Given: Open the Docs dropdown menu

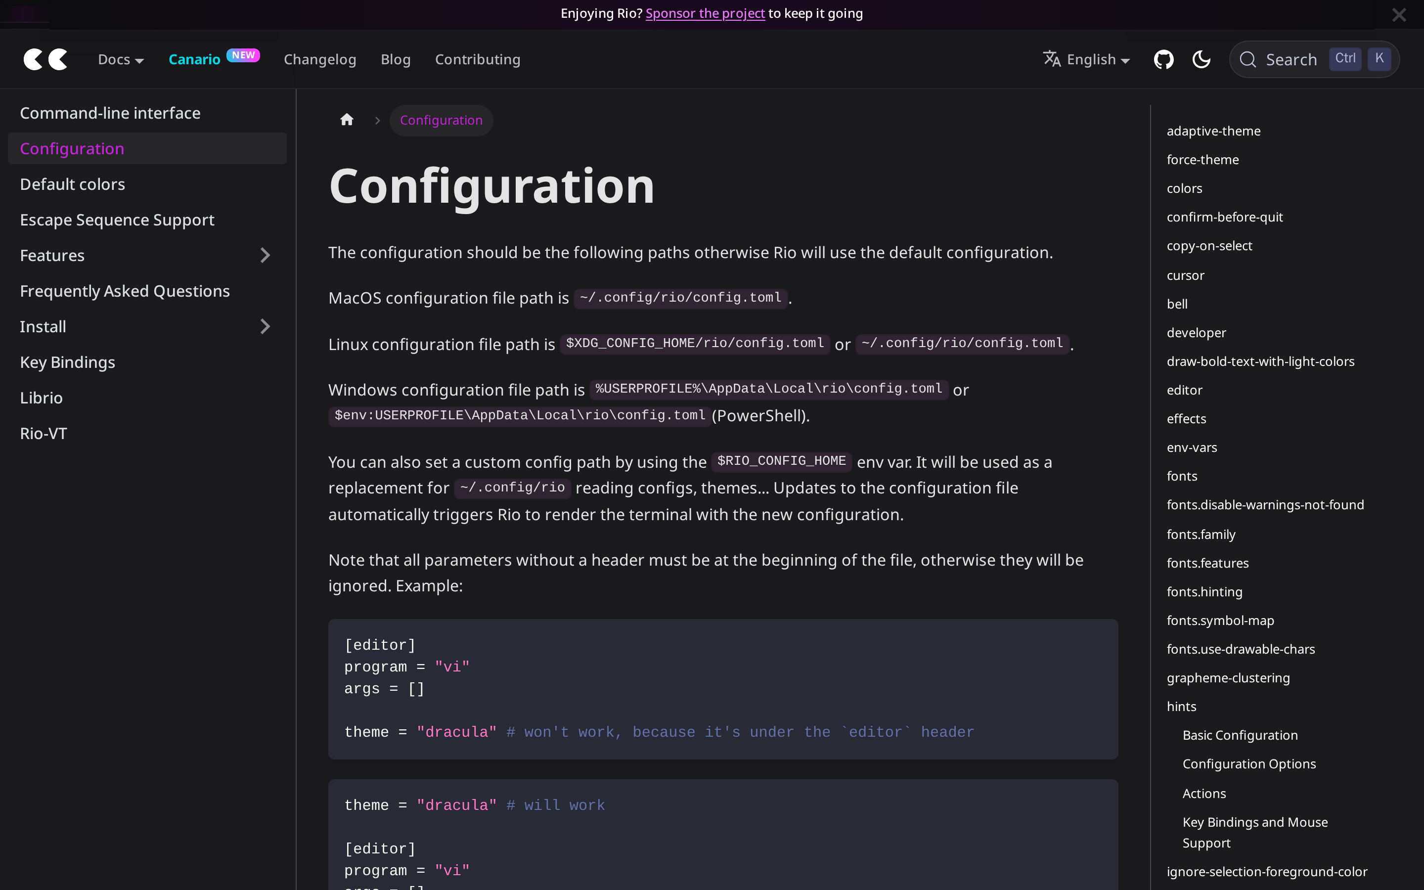Looking at the screenshot, I should (121, 59).
